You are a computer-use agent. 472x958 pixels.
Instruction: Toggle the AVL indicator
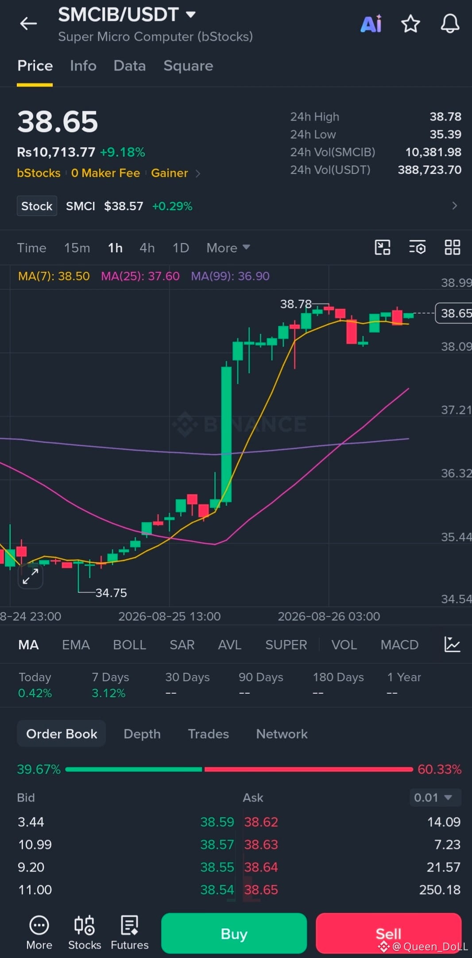coord(229,644)
